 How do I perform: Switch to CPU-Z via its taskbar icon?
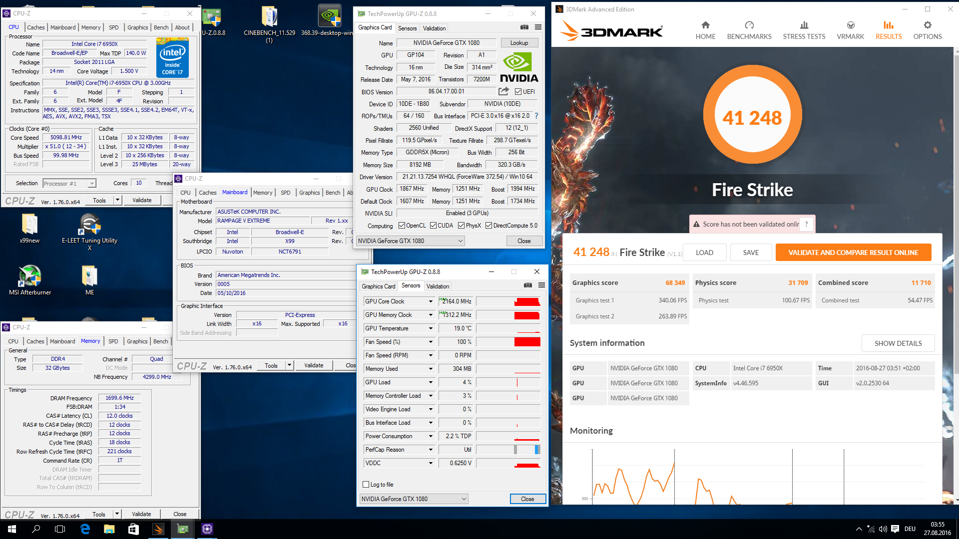207,529
